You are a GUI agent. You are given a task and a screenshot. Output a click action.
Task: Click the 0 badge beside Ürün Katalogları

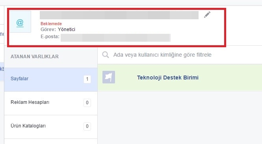pyautogui.click(x=87, y=126)
